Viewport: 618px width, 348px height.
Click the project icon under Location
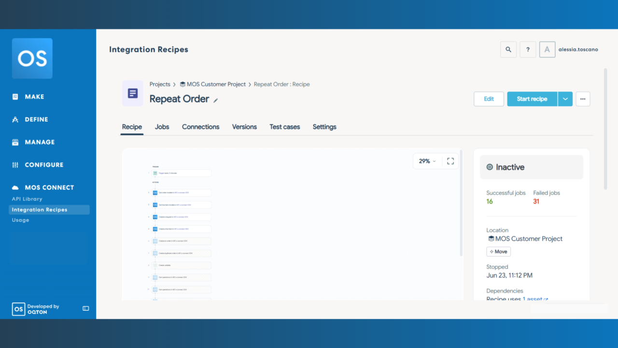[x=491, y=239]
